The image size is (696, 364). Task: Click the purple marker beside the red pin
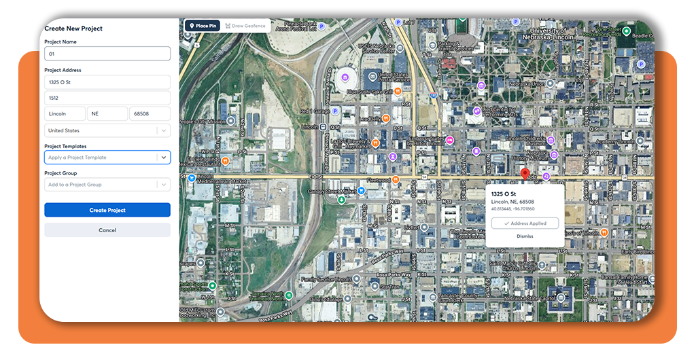coord(546,177)
